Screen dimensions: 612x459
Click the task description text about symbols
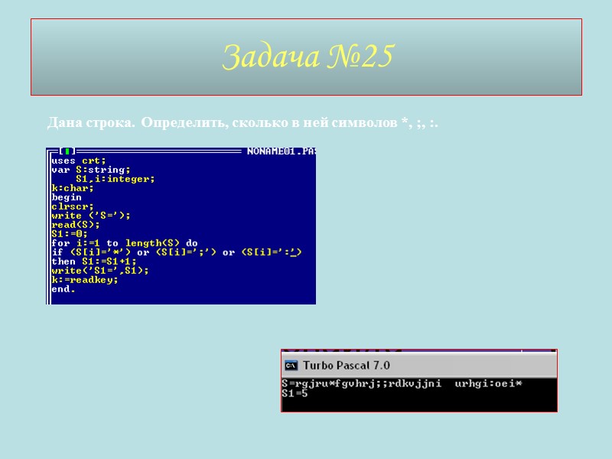point(242,120)
